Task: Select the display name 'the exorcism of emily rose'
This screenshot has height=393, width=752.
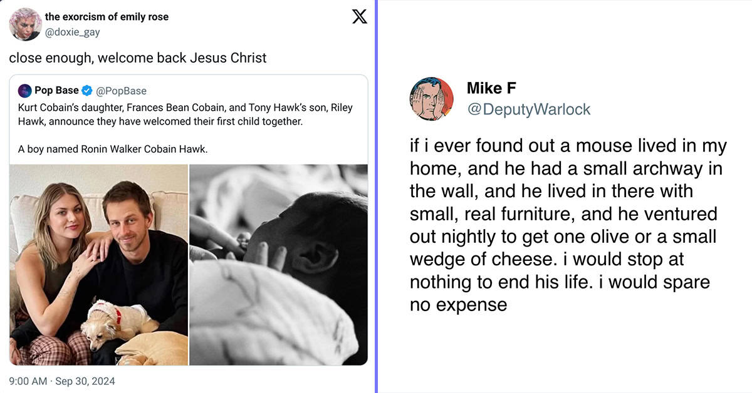Action: (x=107, y=17)
